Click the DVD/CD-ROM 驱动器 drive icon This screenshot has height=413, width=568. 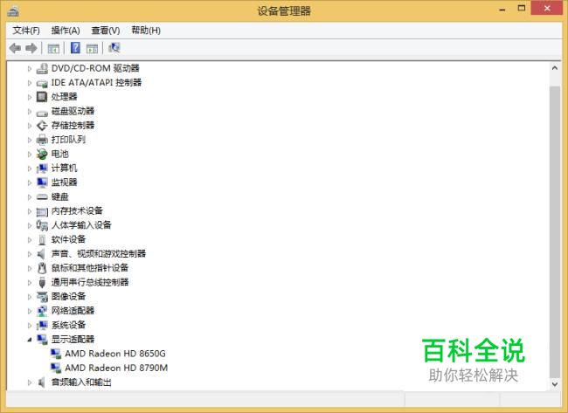(42, 68)
